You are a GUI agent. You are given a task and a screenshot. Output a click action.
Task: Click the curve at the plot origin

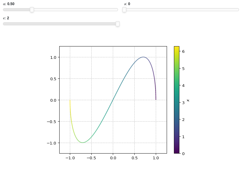[x=113, y=100]
